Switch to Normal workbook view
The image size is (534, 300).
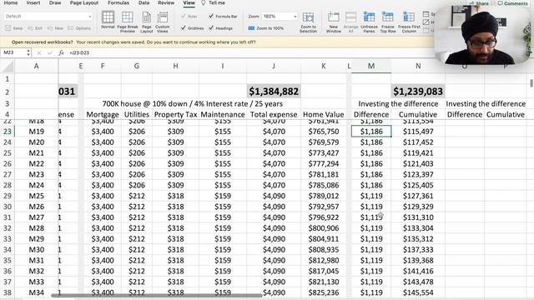(108, 21)
